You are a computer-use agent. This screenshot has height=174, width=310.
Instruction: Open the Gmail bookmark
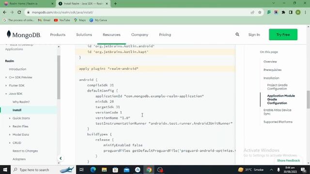44,20
